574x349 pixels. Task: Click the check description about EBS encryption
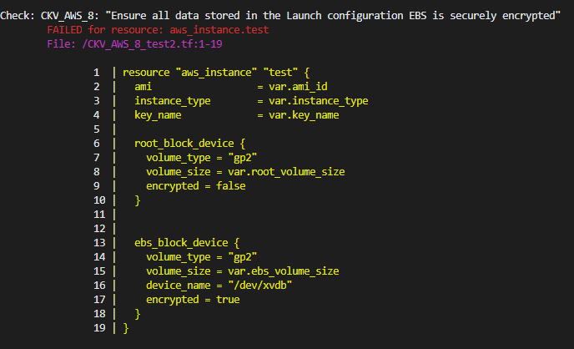click(x=333, y=16)
